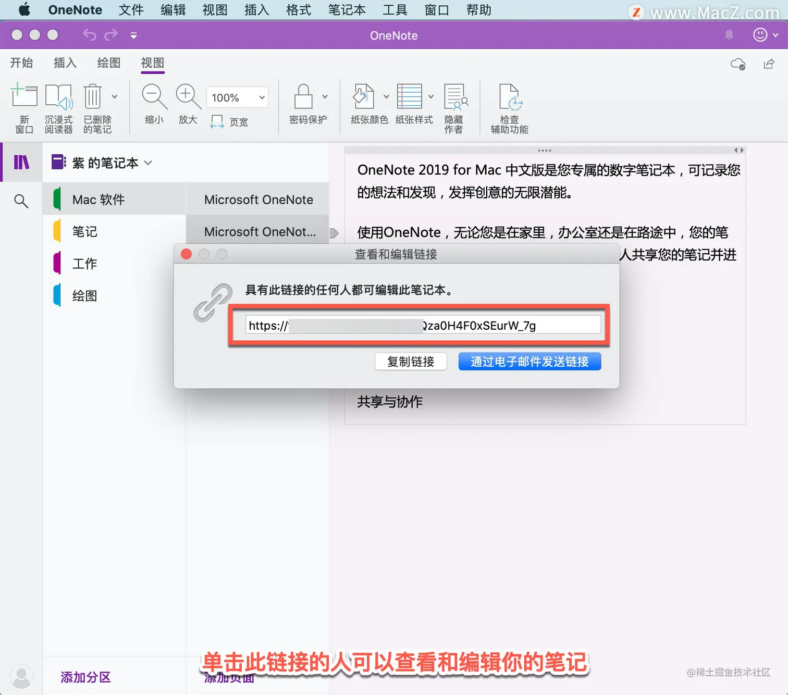Viewport: 788px width, 695px height.
Task: Open the 编辑 menu
Action: click(173, 10)
